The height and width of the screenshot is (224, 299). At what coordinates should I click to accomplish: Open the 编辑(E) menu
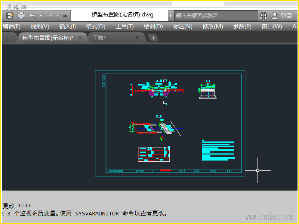tap(12, 27)
